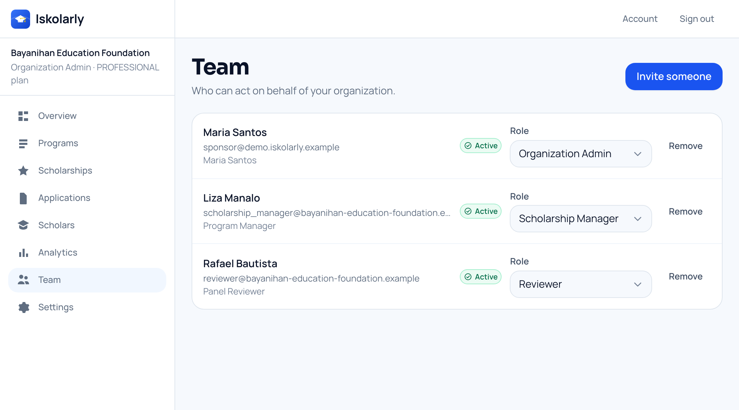Screen dimensions: 739x410
Task: Open Maria Santos's Organization Admin role dropdown
Action: tap(581, 154)
